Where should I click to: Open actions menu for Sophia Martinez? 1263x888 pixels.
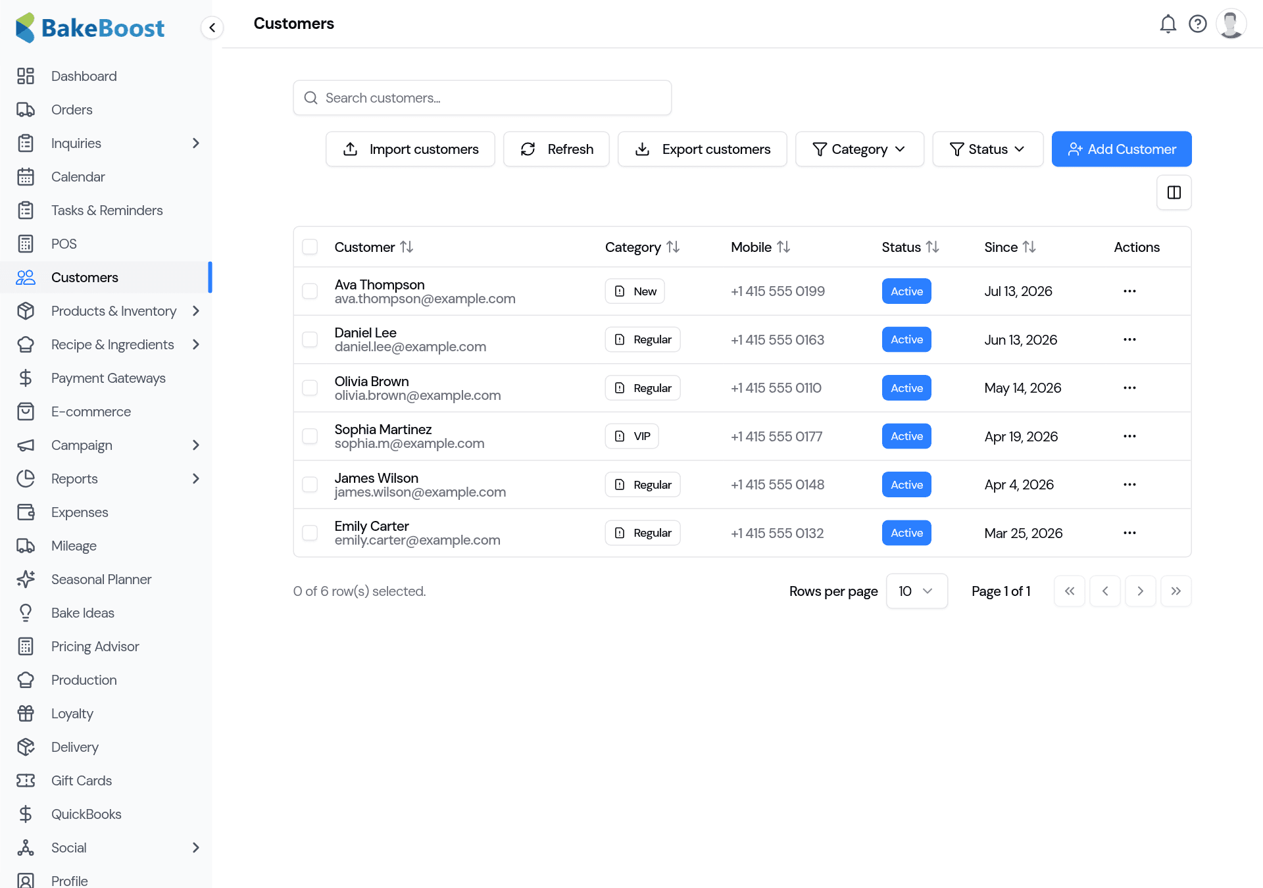[1129, 436]
